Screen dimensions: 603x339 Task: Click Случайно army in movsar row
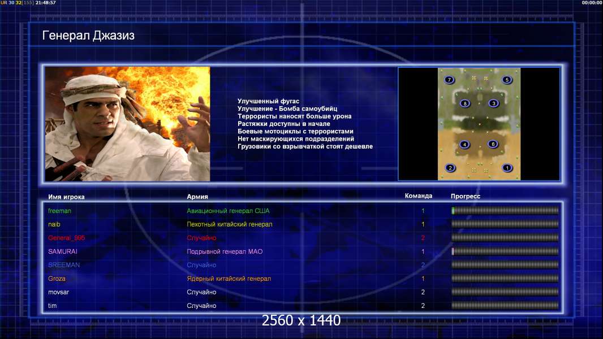point(201,292)
